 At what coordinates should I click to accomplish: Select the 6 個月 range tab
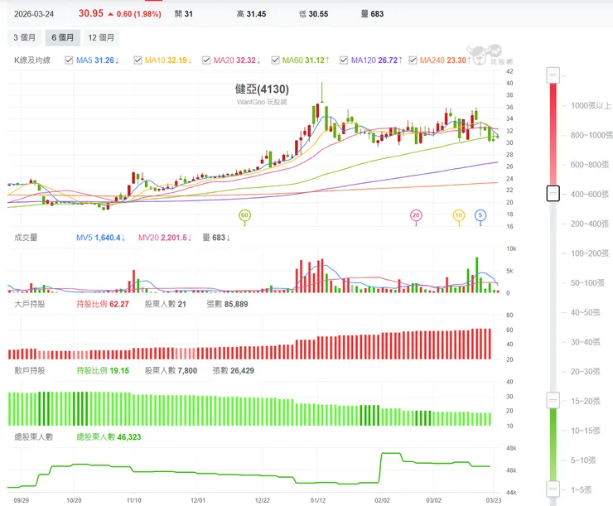coord(63,37)
